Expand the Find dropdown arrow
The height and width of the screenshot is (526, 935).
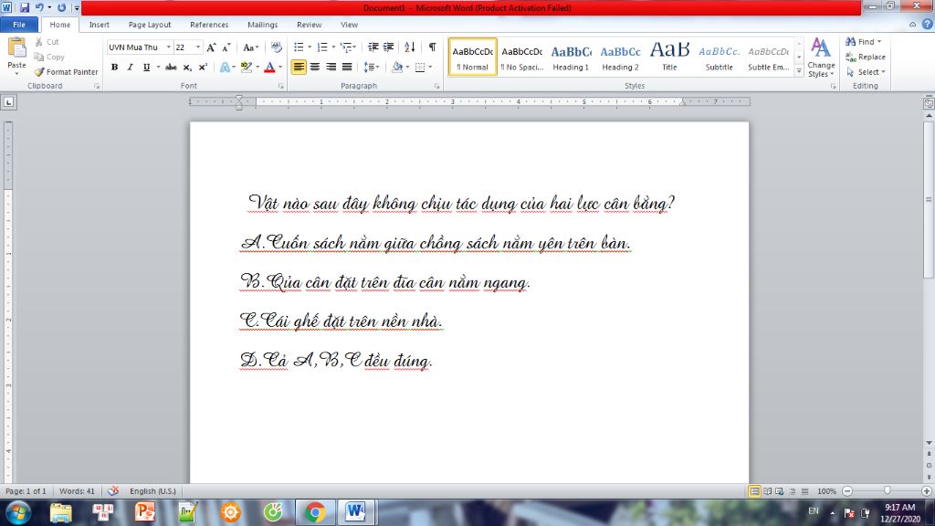[x=879, y=42]
